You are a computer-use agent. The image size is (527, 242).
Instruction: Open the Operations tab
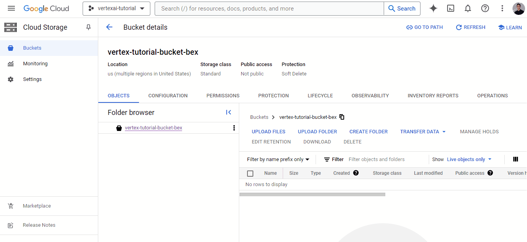click(493, 96)
